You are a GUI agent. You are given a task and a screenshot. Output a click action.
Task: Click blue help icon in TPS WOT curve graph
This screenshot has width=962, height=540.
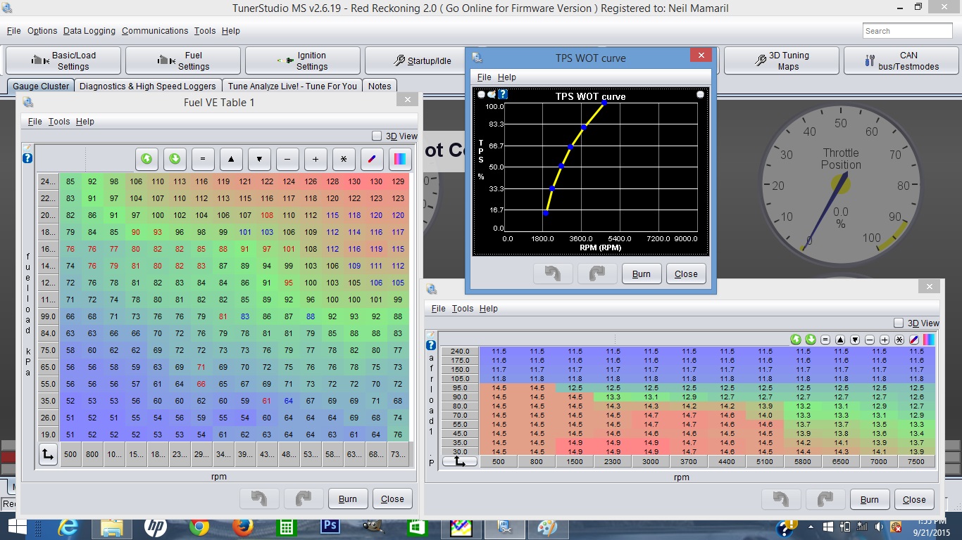[503, 94]
